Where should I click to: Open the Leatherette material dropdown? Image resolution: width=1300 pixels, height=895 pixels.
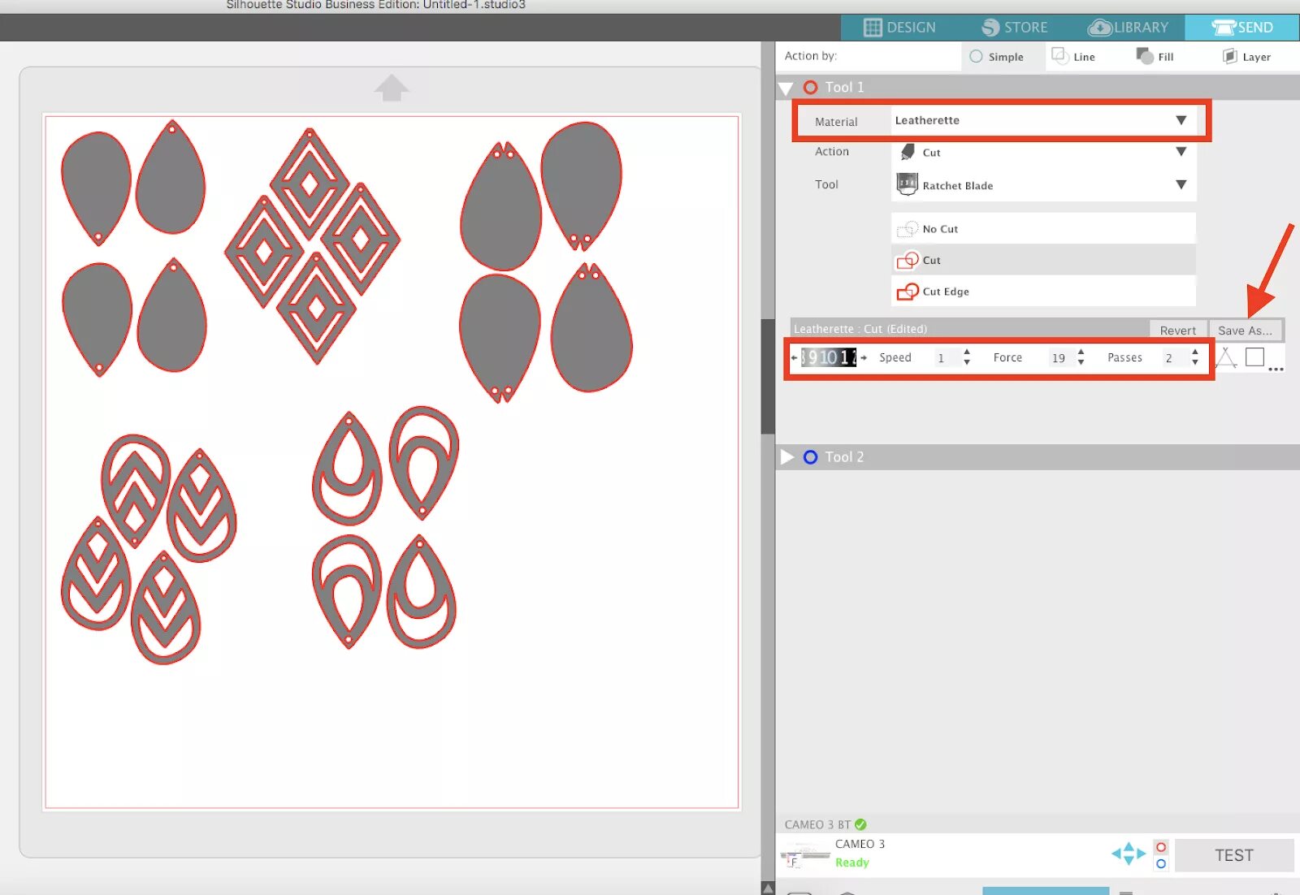click(x=1043, y=120)
